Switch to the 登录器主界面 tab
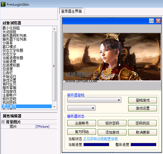The image size is (163, 154). pos(71,11)
